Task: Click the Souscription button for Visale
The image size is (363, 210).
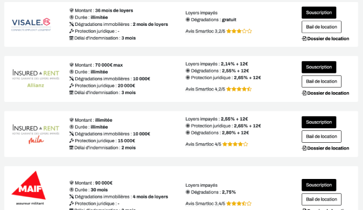Action: click(319, 12)
